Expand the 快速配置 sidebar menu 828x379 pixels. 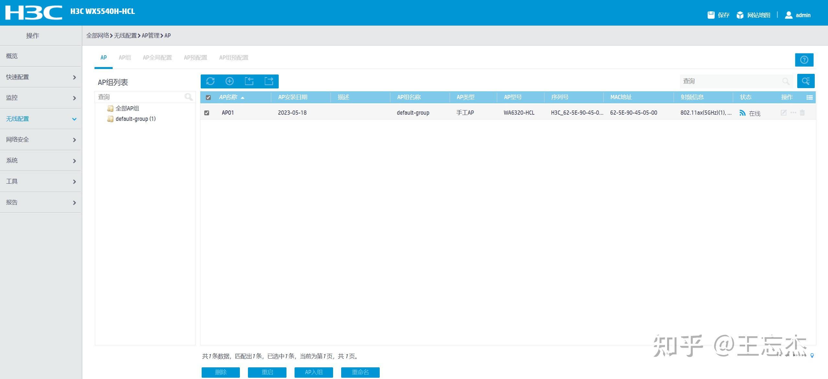click(40, 77)
